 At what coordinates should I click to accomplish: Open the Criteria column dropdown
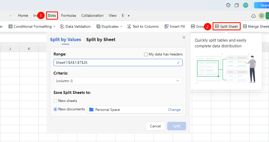[x=118, y=81]
